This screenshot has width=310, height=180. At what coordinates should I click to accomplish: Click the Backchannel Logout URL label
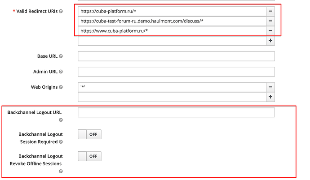35,112
